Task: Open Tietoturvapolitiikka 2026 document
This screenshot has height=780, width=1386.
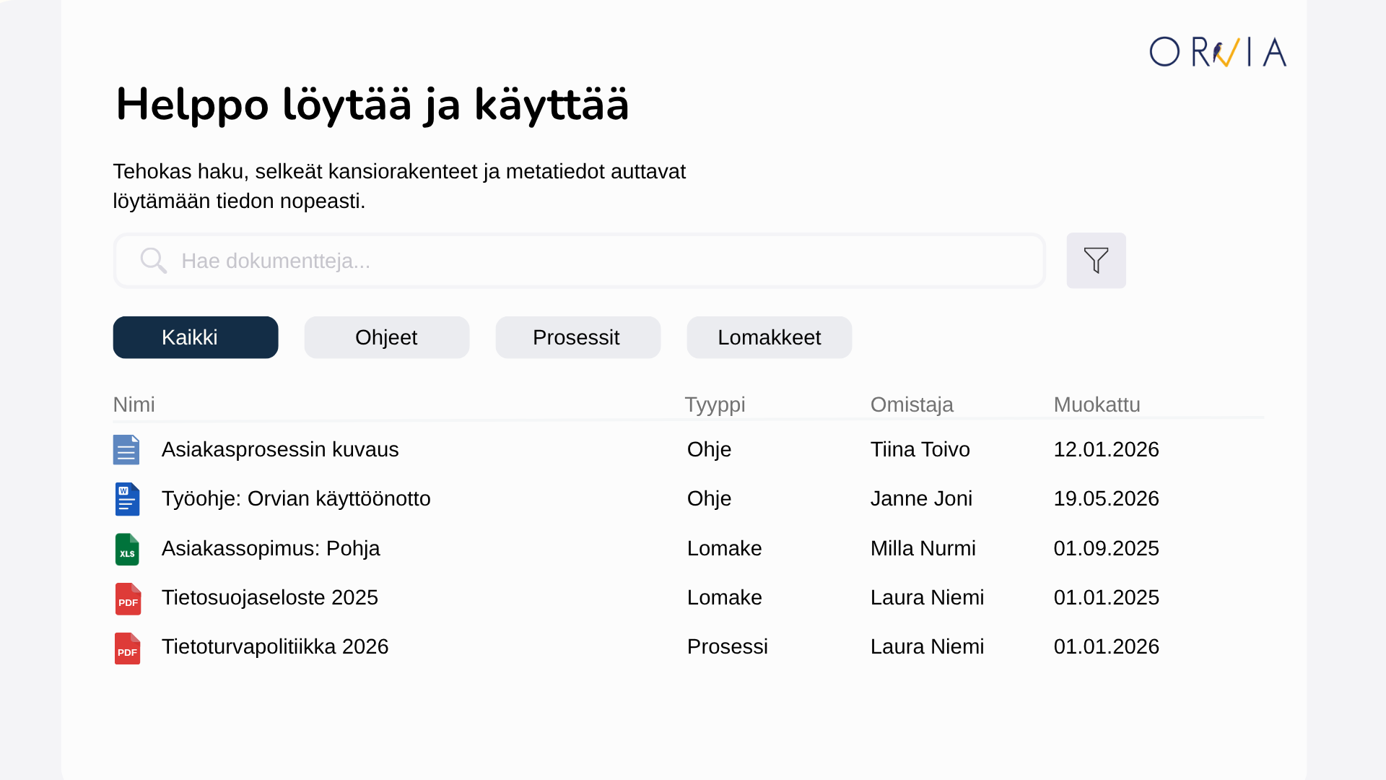Action: (x=275, y=646)
